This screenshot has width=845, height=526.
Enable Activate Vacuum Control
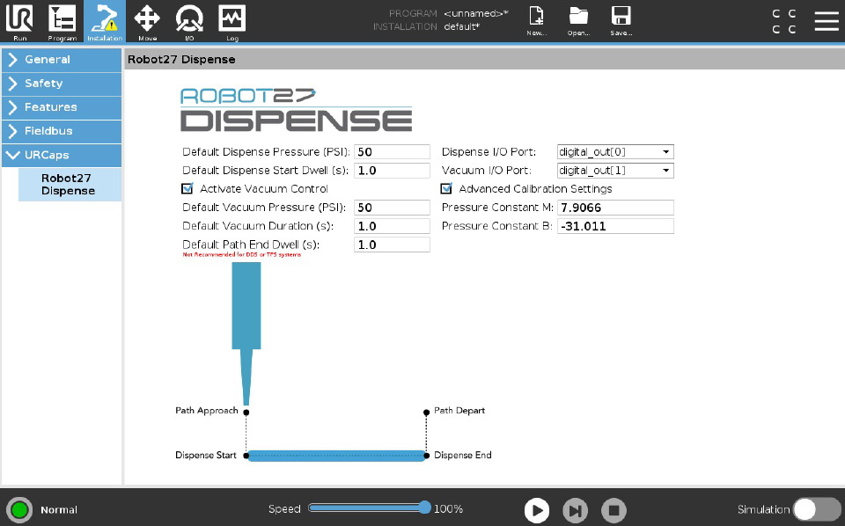187,188
